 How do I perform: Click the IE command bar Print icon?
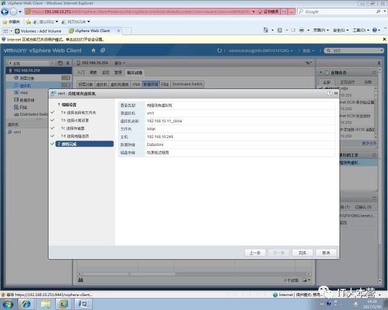(301, 30)
